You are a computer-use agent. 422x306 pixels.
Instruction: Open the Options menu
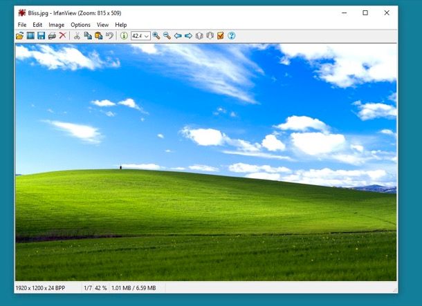80,25
